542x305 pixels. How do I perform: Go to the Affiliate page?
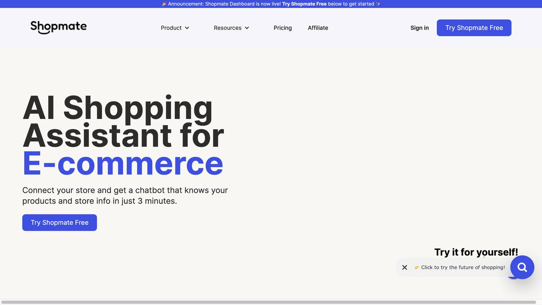click(318, 28)
